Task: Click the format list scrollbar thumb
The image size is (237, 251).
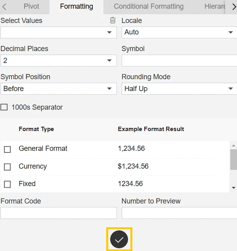Action: [x=234, y=160]
